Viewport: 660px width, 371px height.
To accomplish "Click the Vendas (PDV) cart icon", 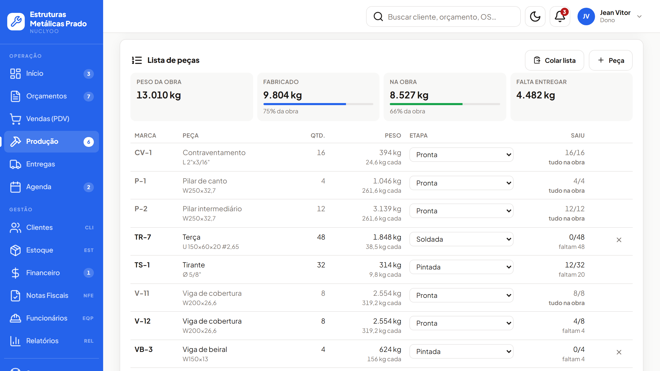I will (15, 119).
